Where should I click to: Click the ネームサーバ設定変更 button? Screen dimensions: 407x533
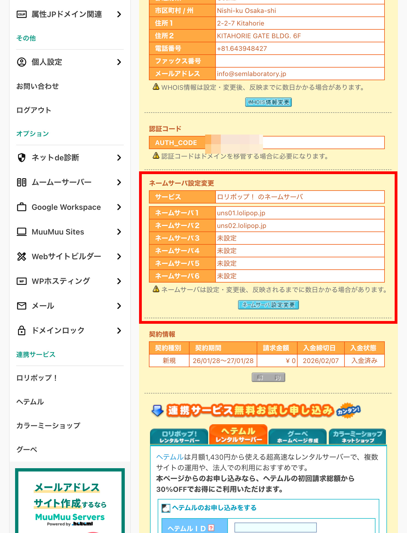268,305
